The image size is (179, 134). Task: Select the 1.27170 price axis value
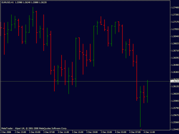pyautogui.click(x=175, y=22)
